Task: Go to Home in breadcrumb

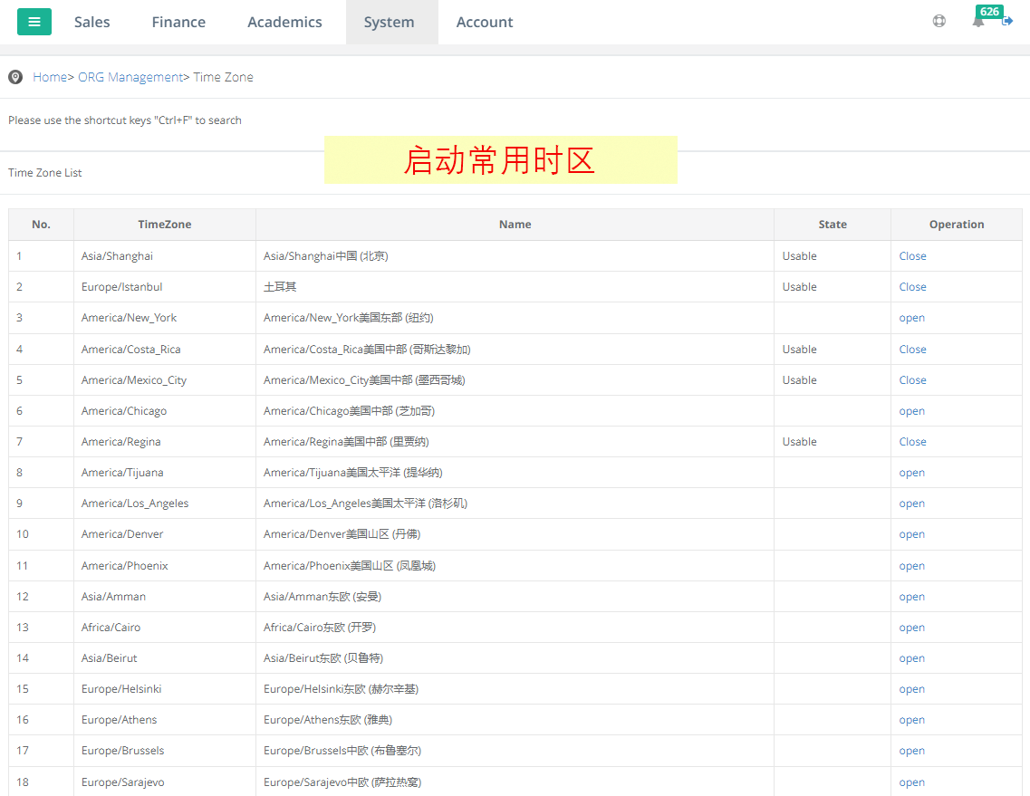Action: (50, 77)
